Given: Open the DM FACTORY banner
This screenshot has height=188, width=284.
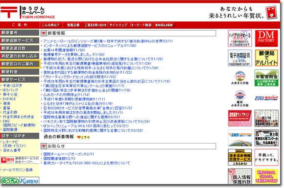Looking at the screenshot, I should click(266, 39).
